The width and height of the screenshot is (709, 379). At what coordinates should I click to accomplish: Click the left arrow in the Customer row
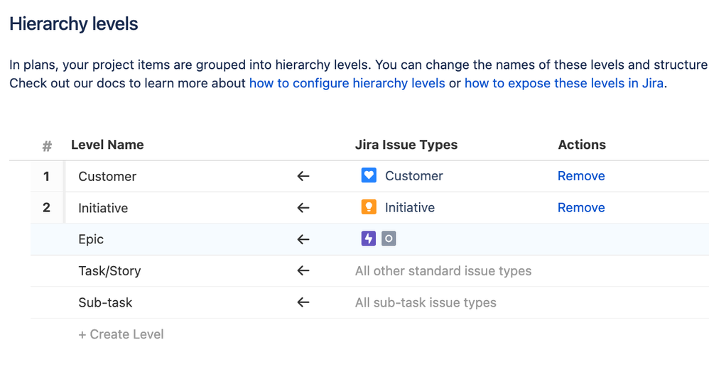[x=303, y=176]
